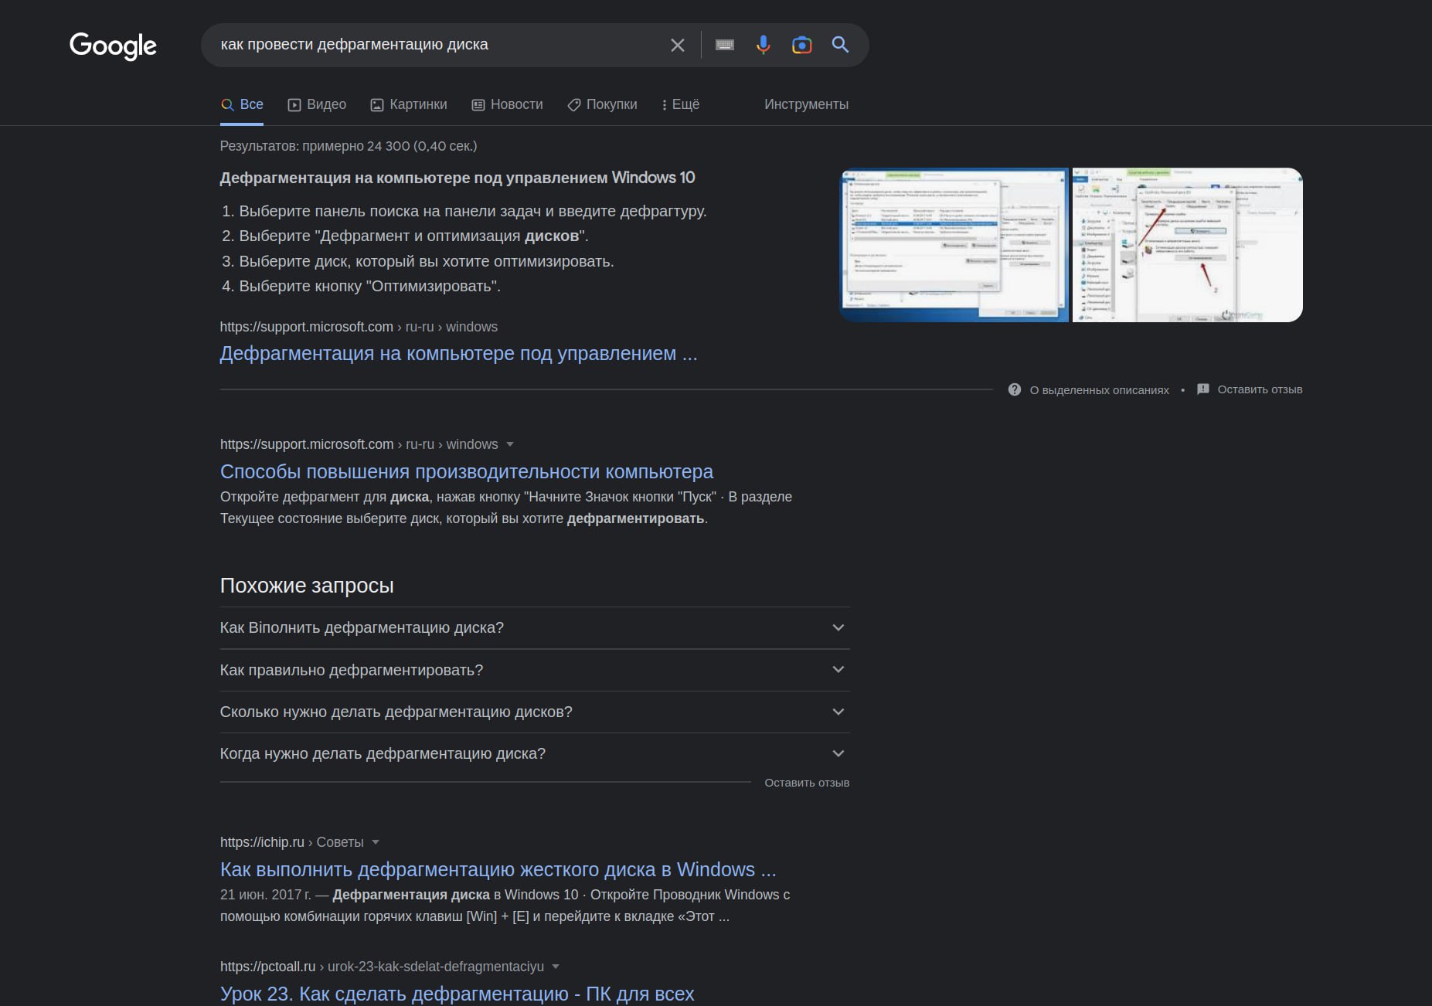Click heading Дефрагментация на компьютере под управлением Windows 10

pos(457,178)
